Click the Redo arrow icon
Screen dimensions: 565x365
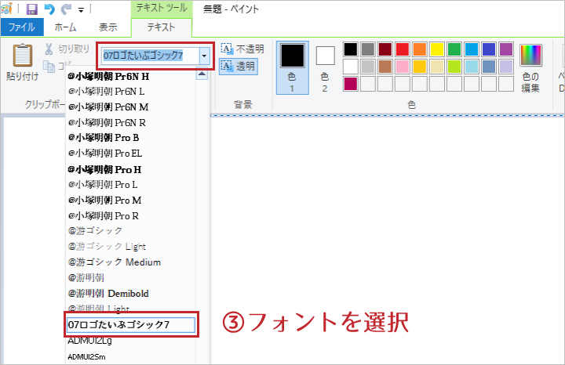tap(65, 9)
